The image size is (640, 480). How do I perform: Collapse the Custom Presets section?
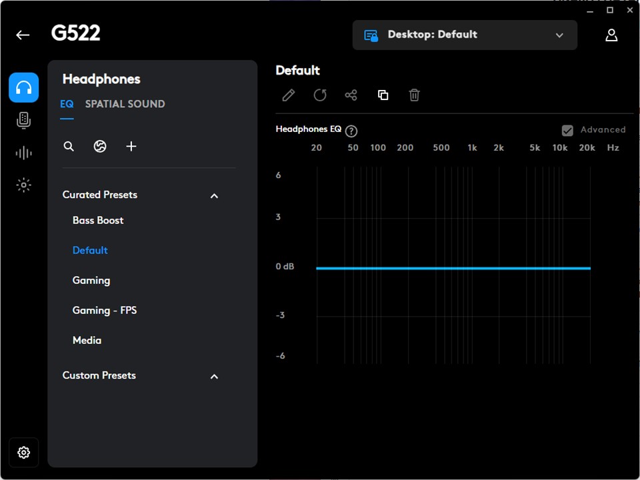tap(214, 376)
